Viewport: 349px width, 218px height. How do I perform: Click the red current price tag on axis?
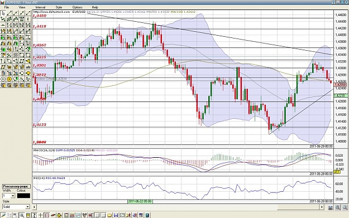tap(341, 85)
